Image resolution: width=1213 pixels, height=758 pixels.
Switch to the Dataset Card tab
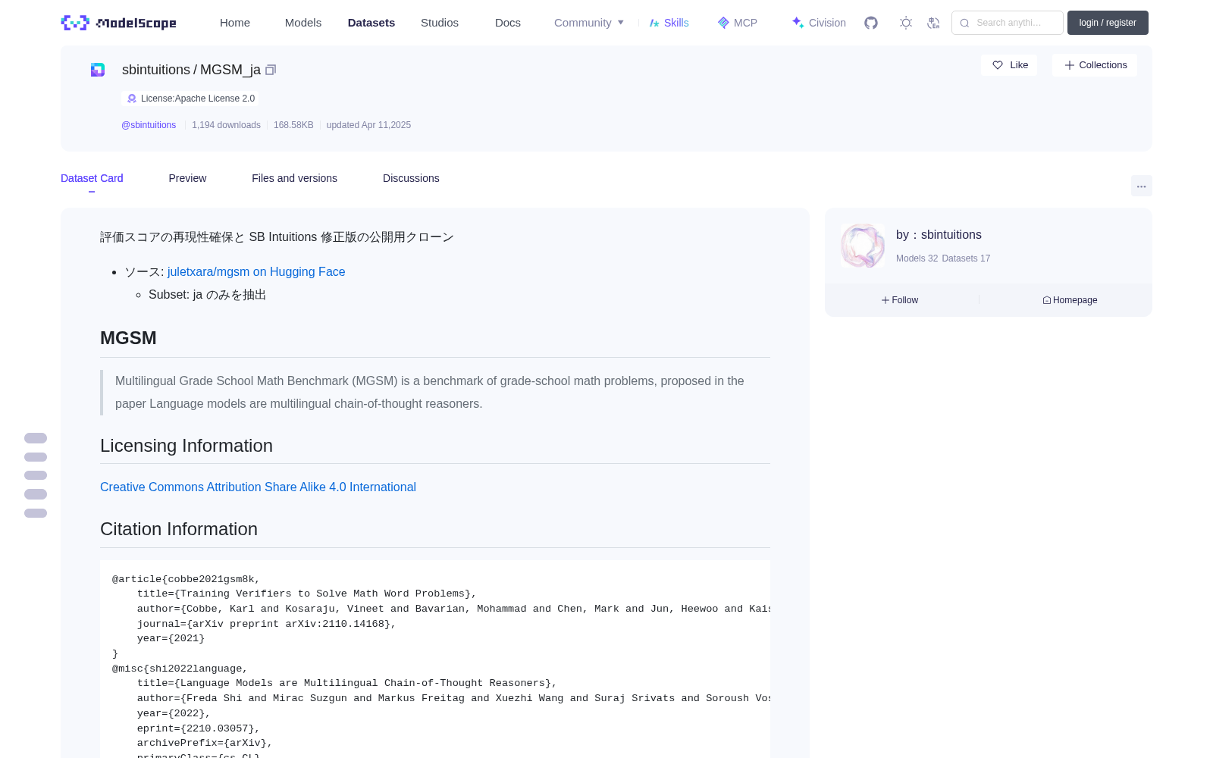(92, 178)
